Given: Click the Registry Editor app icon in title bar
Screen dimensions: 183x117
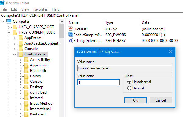Looking at the screenshot, I should (2, 3).
